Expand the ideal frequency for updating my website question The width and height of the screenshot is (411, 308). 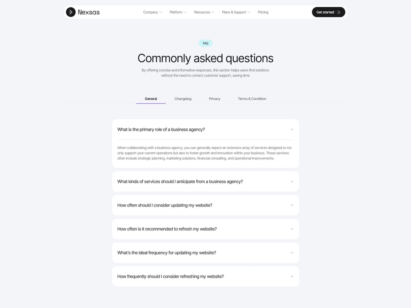pyautogui.click(x=205, y=252)
